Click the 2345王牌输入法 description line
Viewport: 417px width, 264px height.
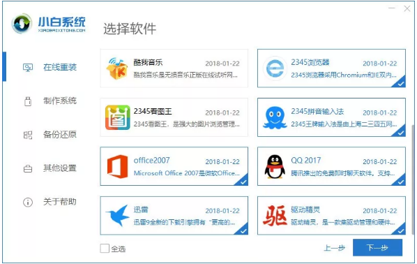click(x=344, y=124)
